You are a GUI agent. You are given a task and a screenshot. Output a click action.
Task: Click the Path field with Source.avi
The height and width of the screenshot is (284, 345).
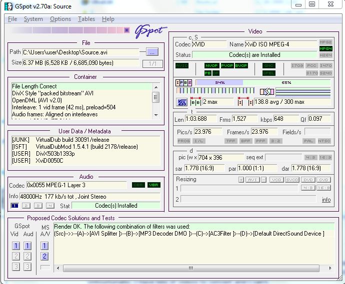coord(80,52)
